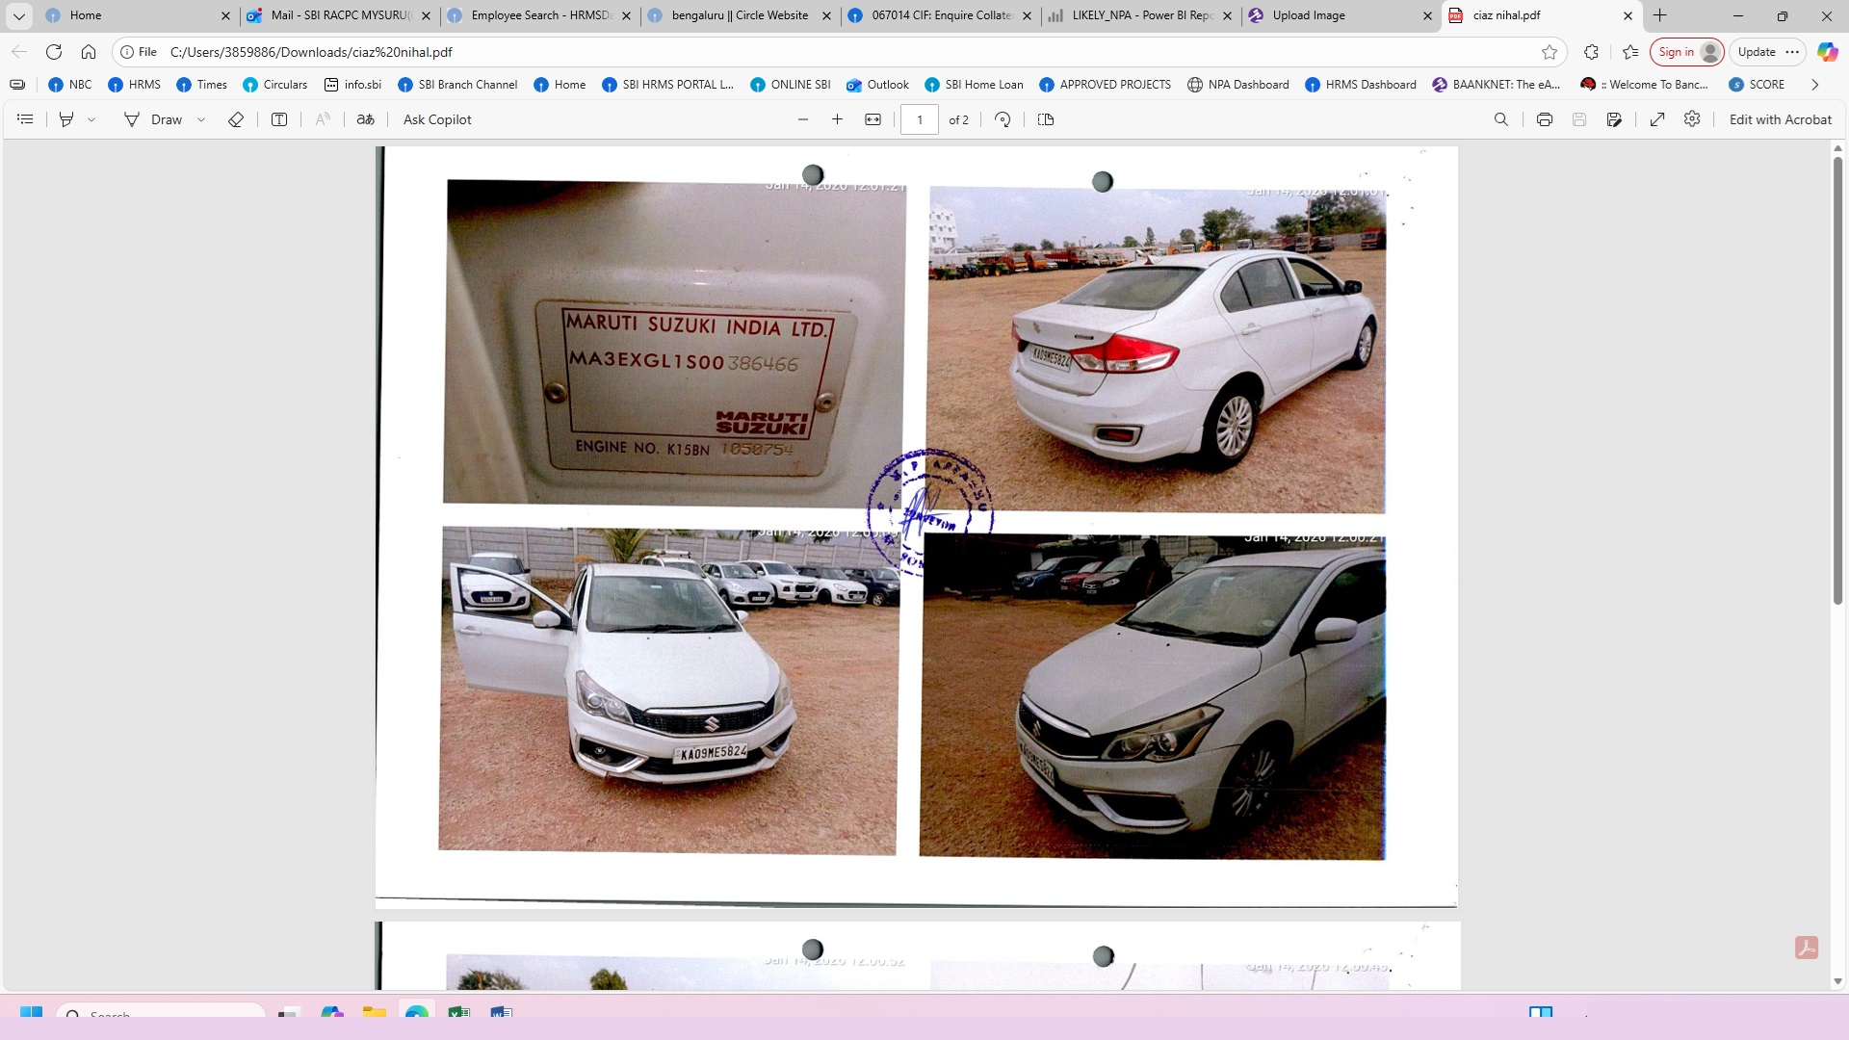This screenshot has height=1040, width=1849.
Task: Open the PDF find search icon
Action: point(1501,119)
